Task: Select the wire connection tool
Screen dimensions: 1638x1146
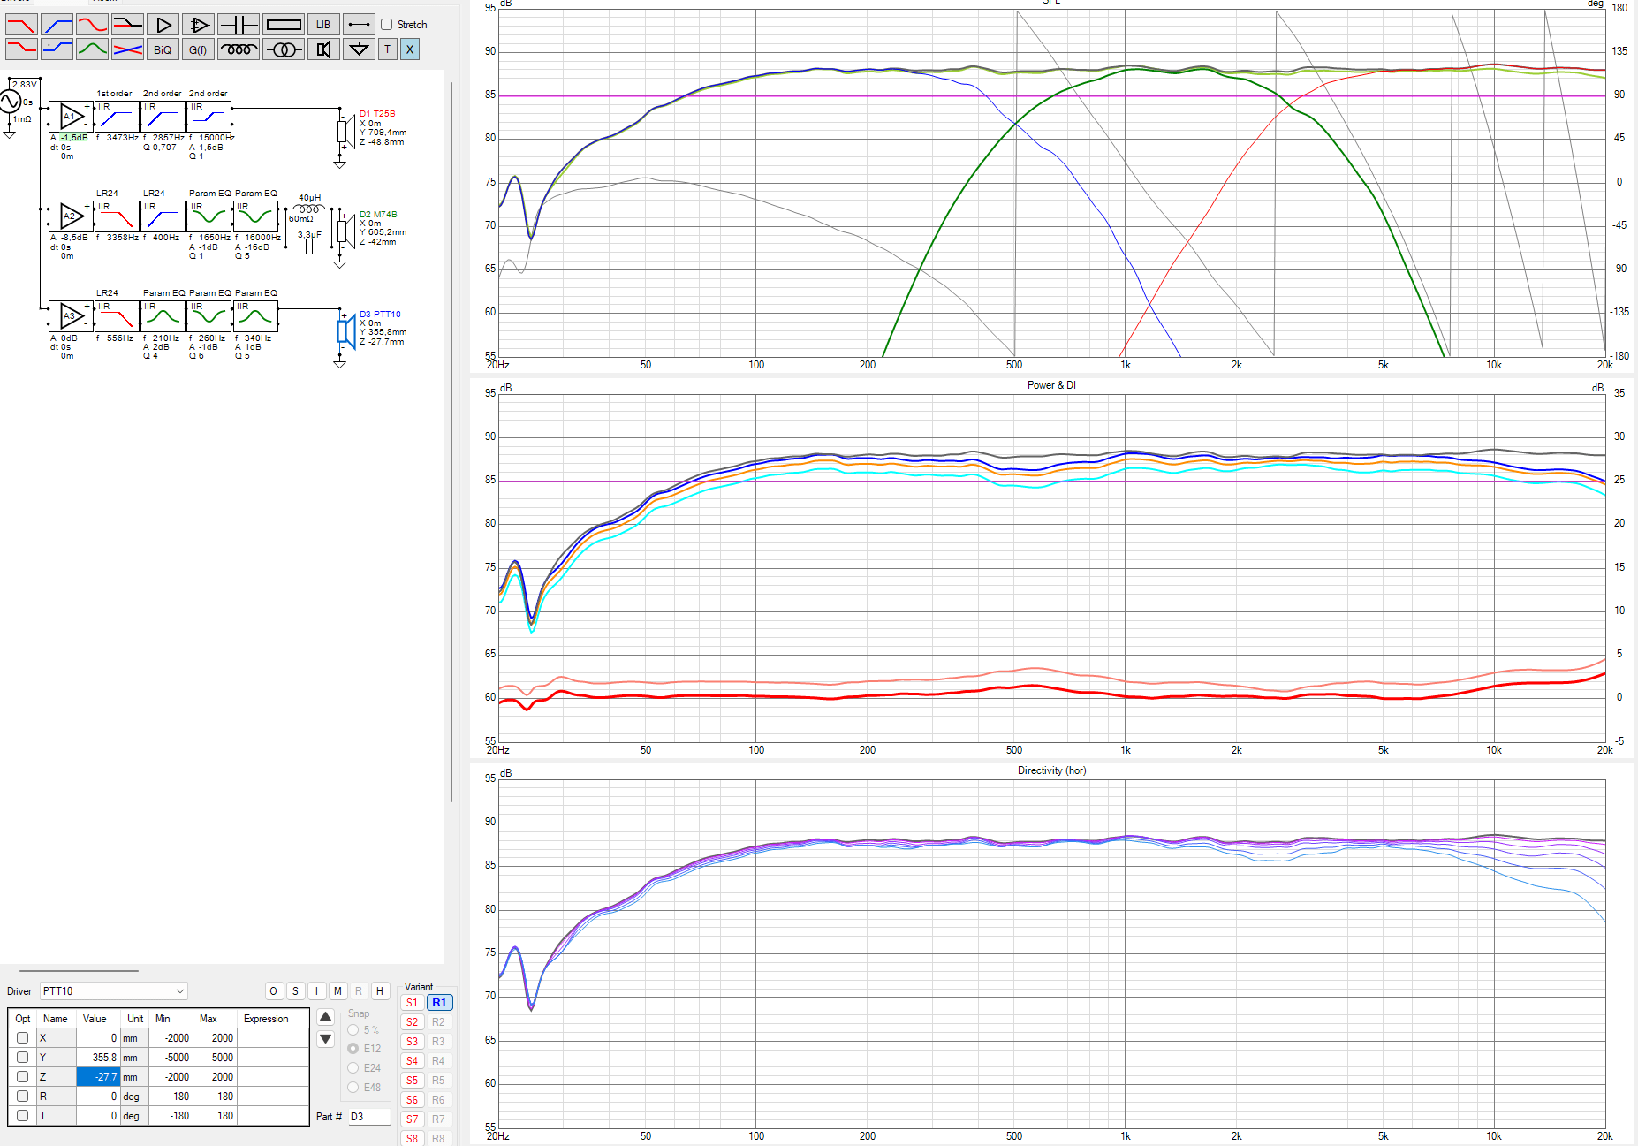Action: point(359,25)
